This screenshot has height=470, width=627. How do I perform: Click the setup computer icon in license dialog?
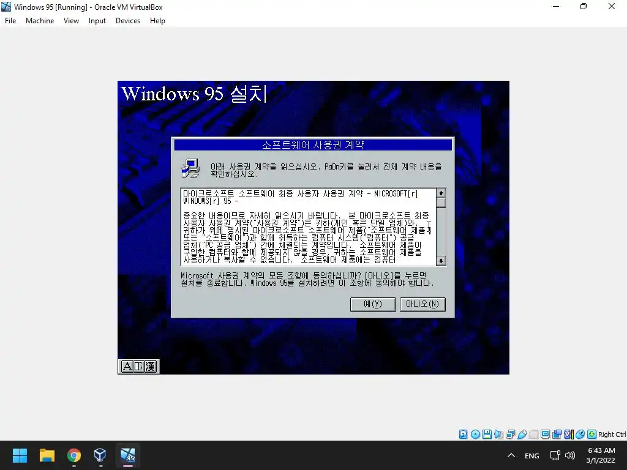(x=191, y=168)
